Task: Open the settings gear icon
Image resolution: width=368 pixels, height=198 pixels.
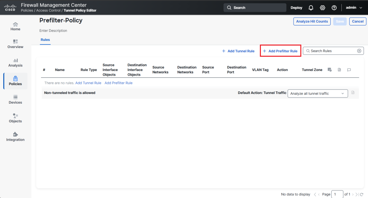Action: click(x=322, y=8)
